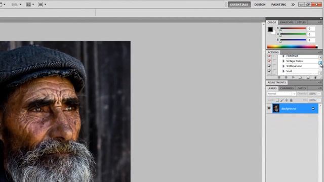The width and height of the screenshot is (324, 182).
Task: Toggle the Vintage-Yellow action checkmark
Action: click(269, 61)
